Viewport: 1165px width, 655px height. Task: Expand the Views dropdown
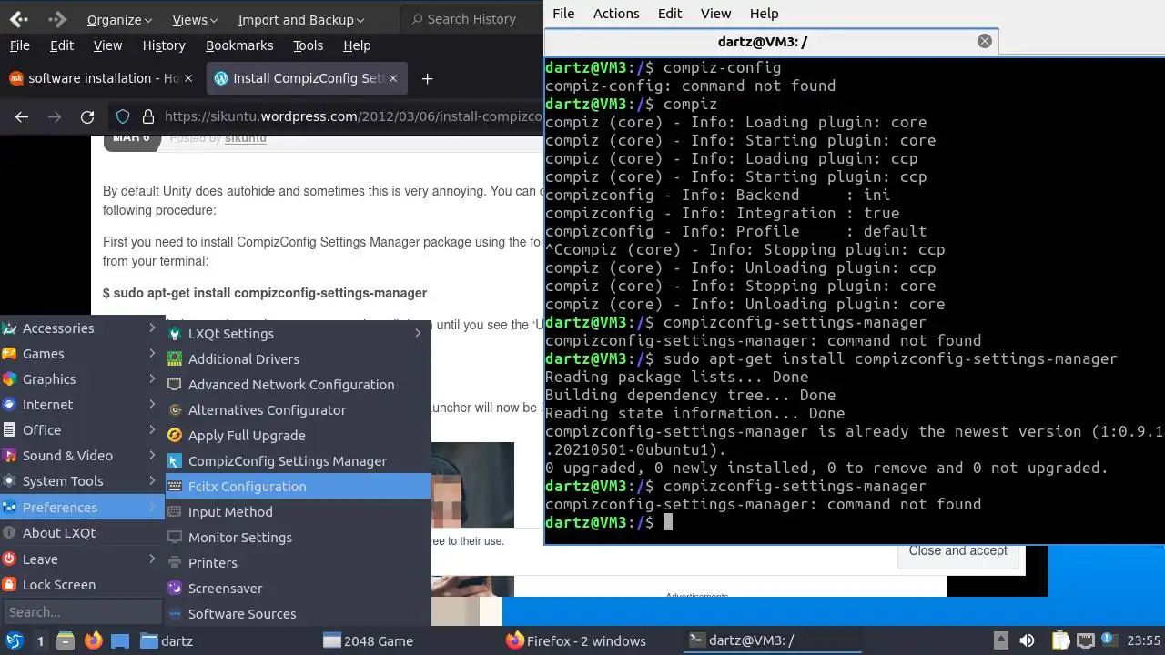click(x=195, y=19)
